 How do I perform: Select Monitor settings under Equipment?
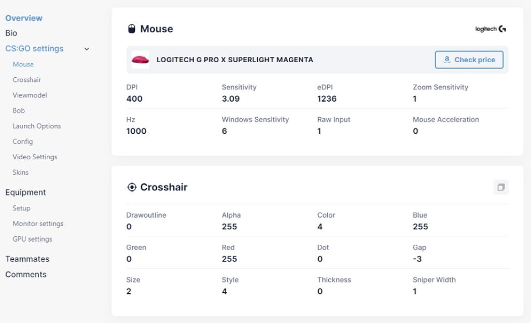tap(38, 223)
